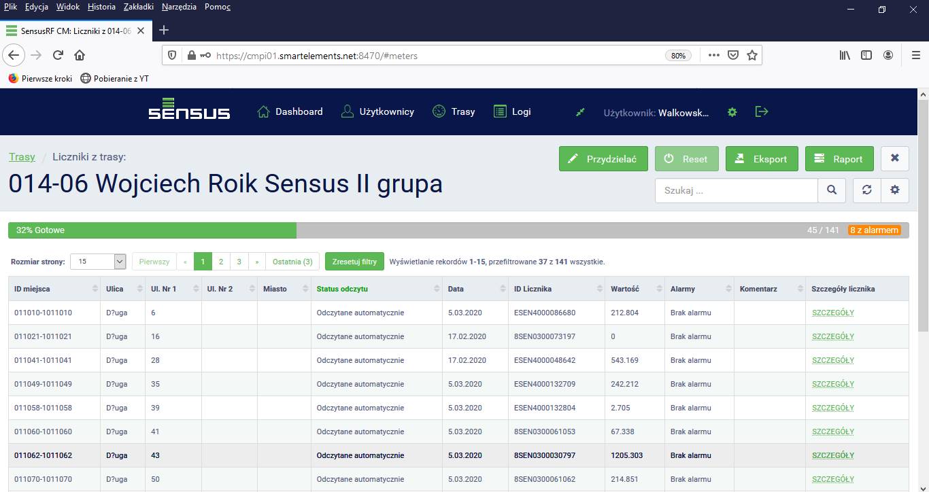Click browser back arrow
929x492 pixels.
coord(14,55)
